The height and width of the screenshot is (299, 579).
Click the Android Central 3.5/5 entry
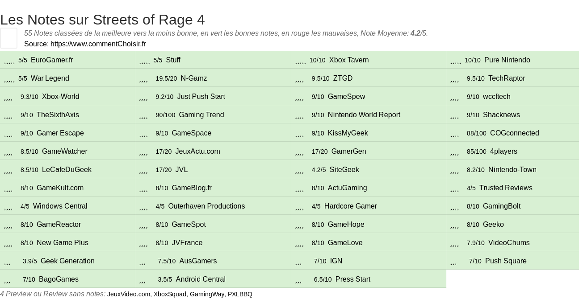(213, 279)
